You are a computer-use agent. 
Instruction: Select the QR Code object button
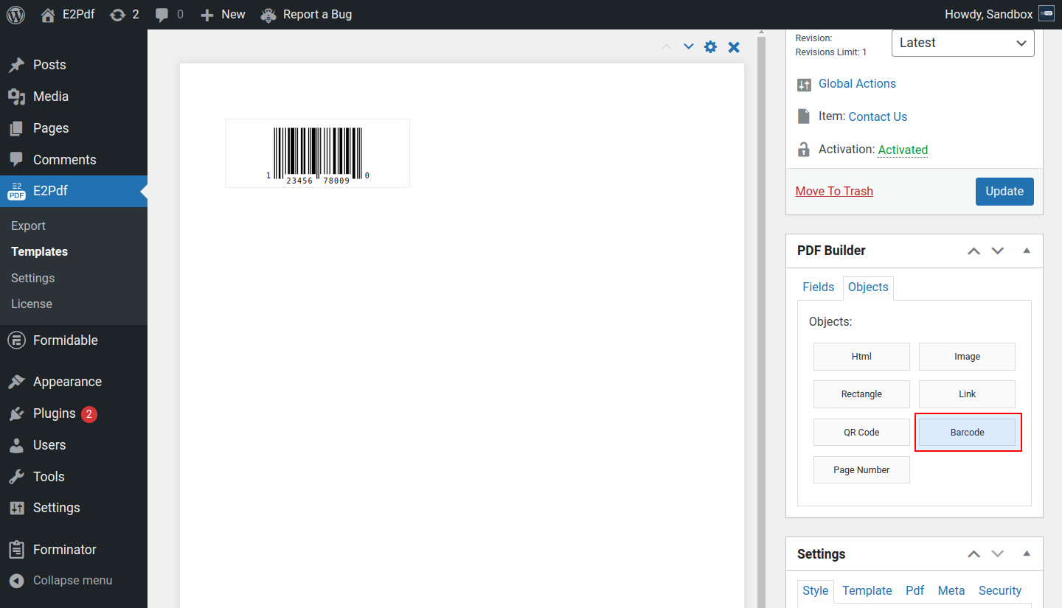(861, 433)
